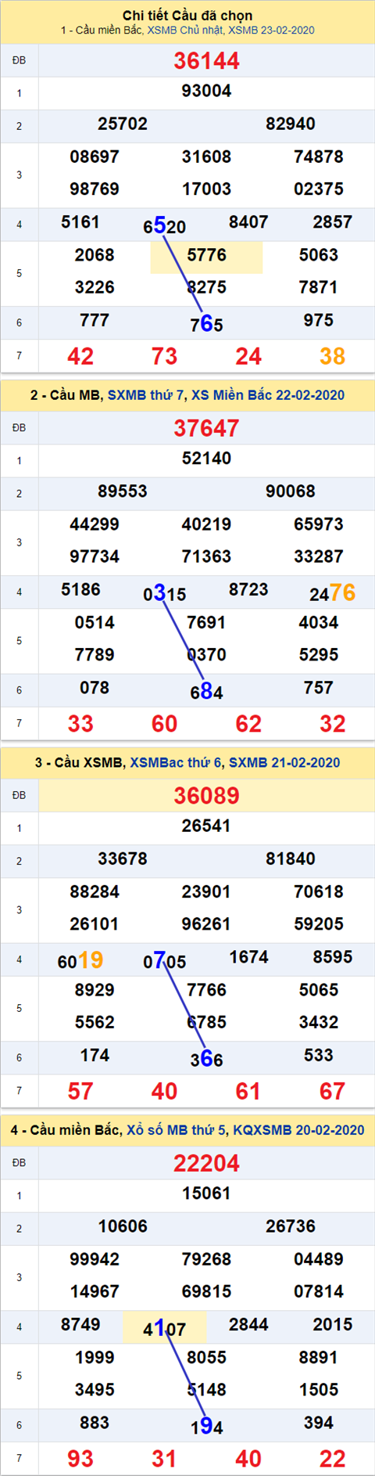Click the highlighted number 4107

click(x=165, y=1328)
